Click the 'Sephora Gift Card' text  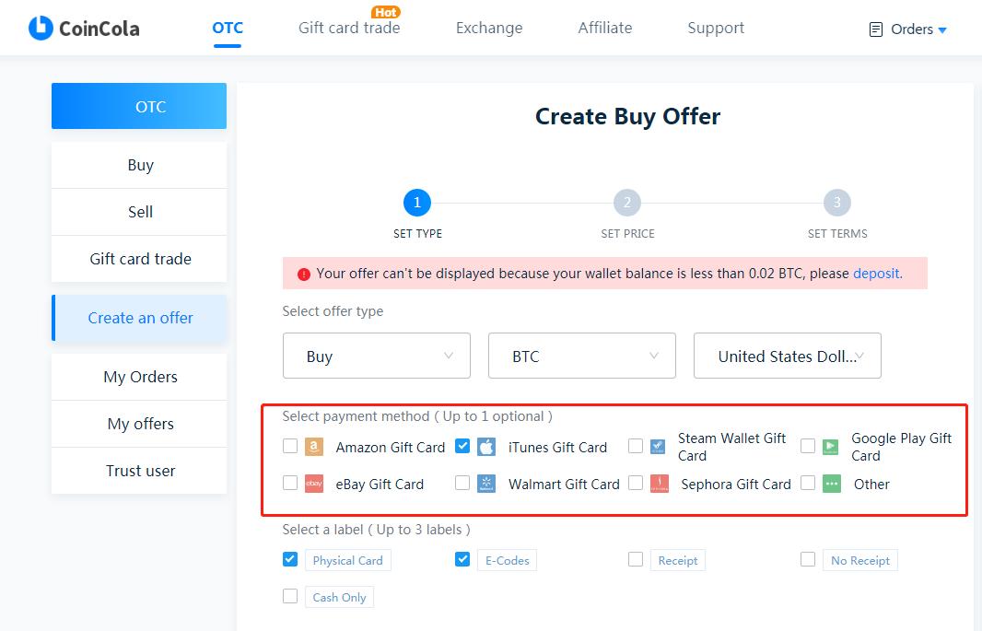pos(736,485)
